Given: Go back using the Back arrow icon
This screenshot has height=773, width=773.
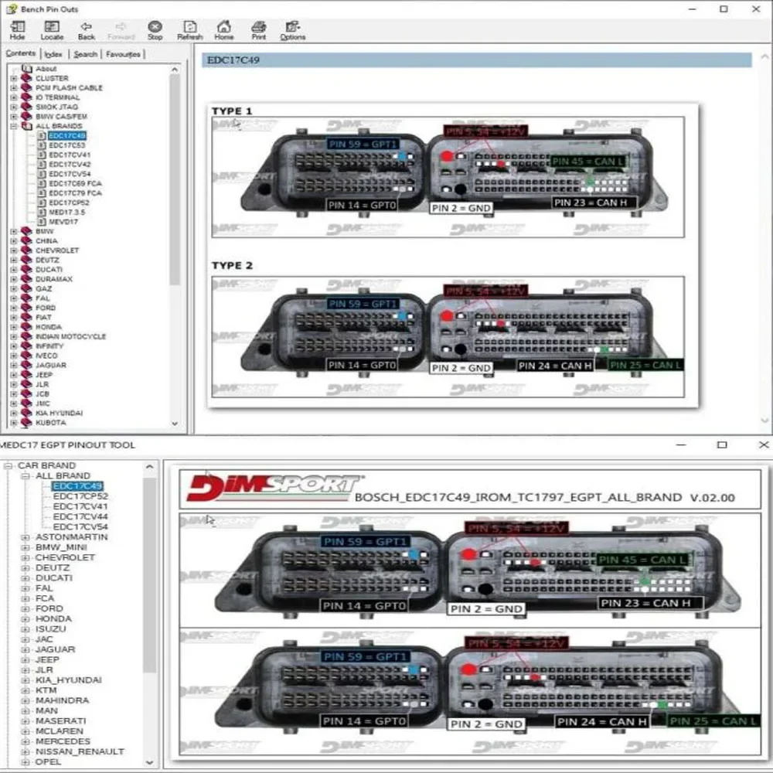Looking at the screenshot, I should point(87,31).
